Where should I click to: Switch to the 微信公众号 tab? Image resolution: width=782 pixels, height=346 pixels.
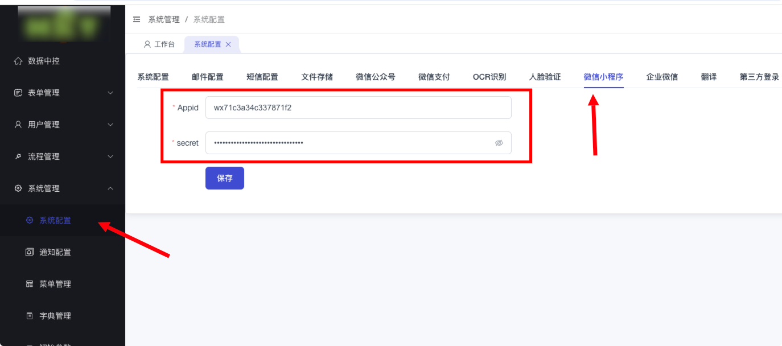(376, 77)
